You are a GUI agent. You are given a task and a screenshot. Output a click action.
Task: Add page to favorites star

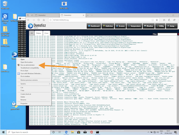[157, 20]
